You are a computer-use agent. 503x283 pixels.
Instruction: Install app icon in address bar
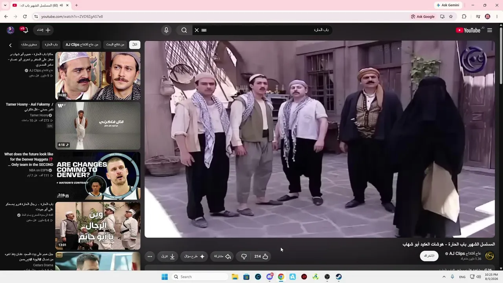coord(442,17)
